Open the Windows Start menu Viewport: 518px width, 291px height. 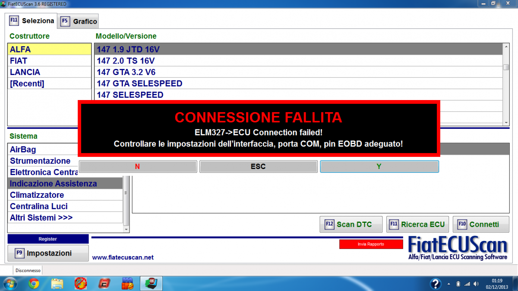(9, 283)
